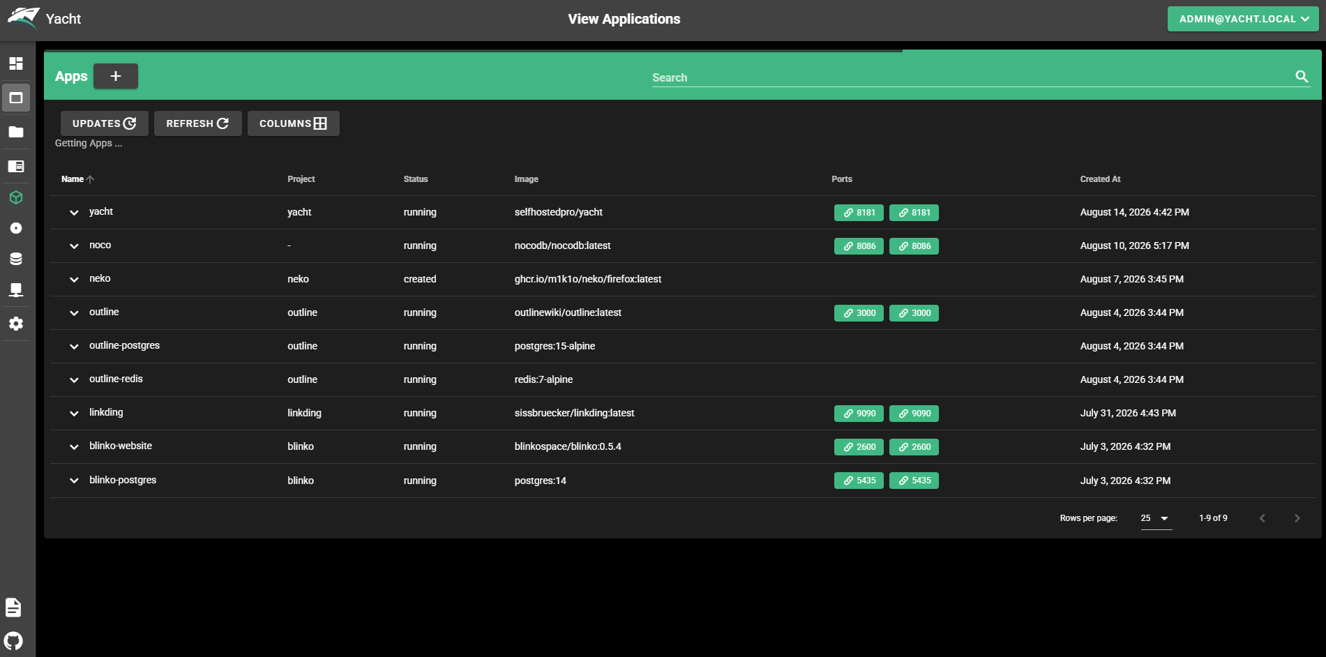This screenshot has height=657, width=1326.
Task: Click the date July 31, 2026 4:43 PM
Action: coord(1128,413)
